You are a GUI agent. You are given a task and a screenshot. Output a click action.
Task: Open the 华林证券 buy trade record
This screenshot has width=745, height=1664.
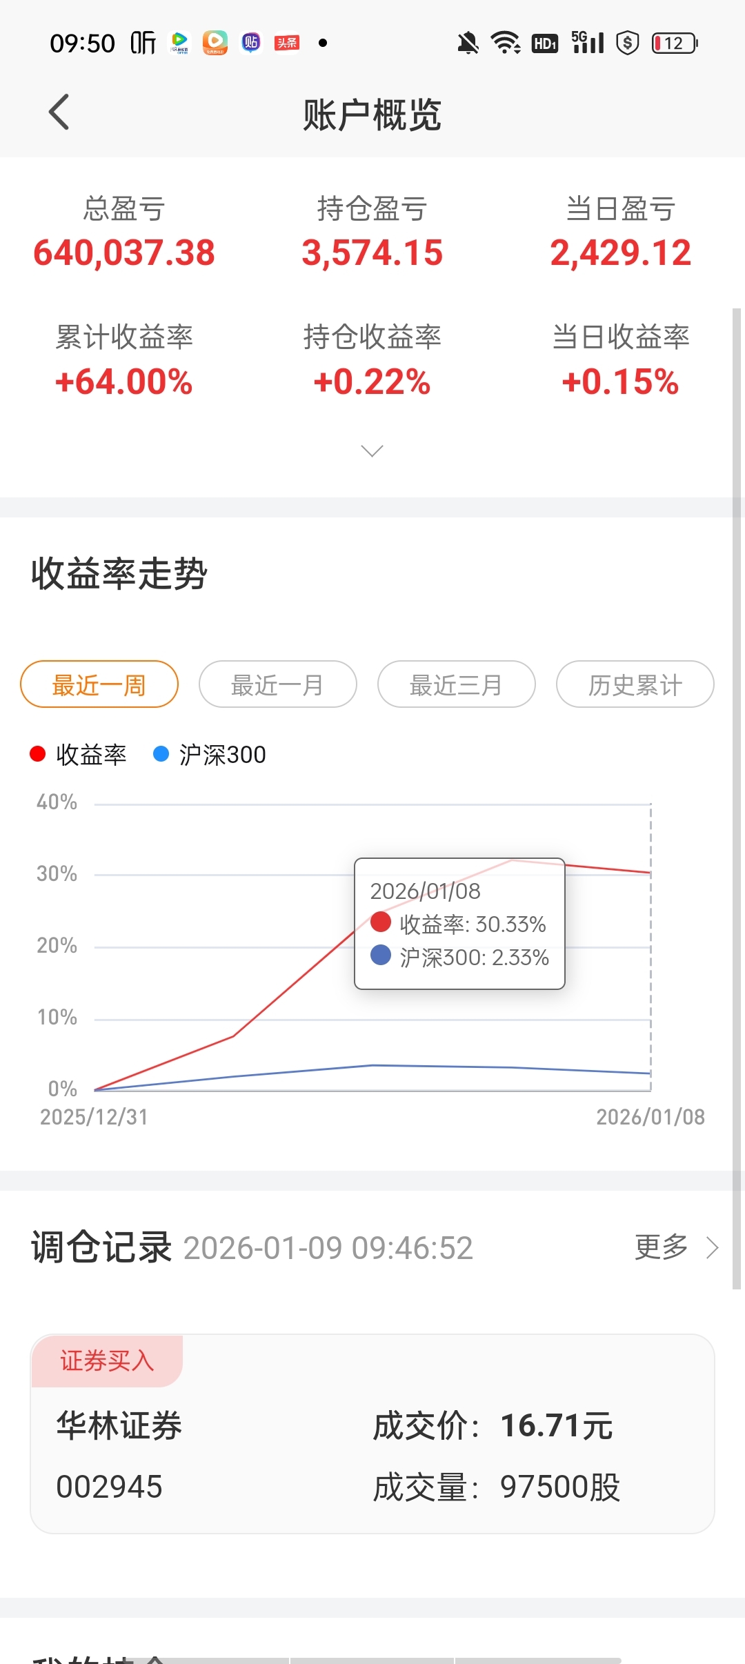click(372, 1434)
